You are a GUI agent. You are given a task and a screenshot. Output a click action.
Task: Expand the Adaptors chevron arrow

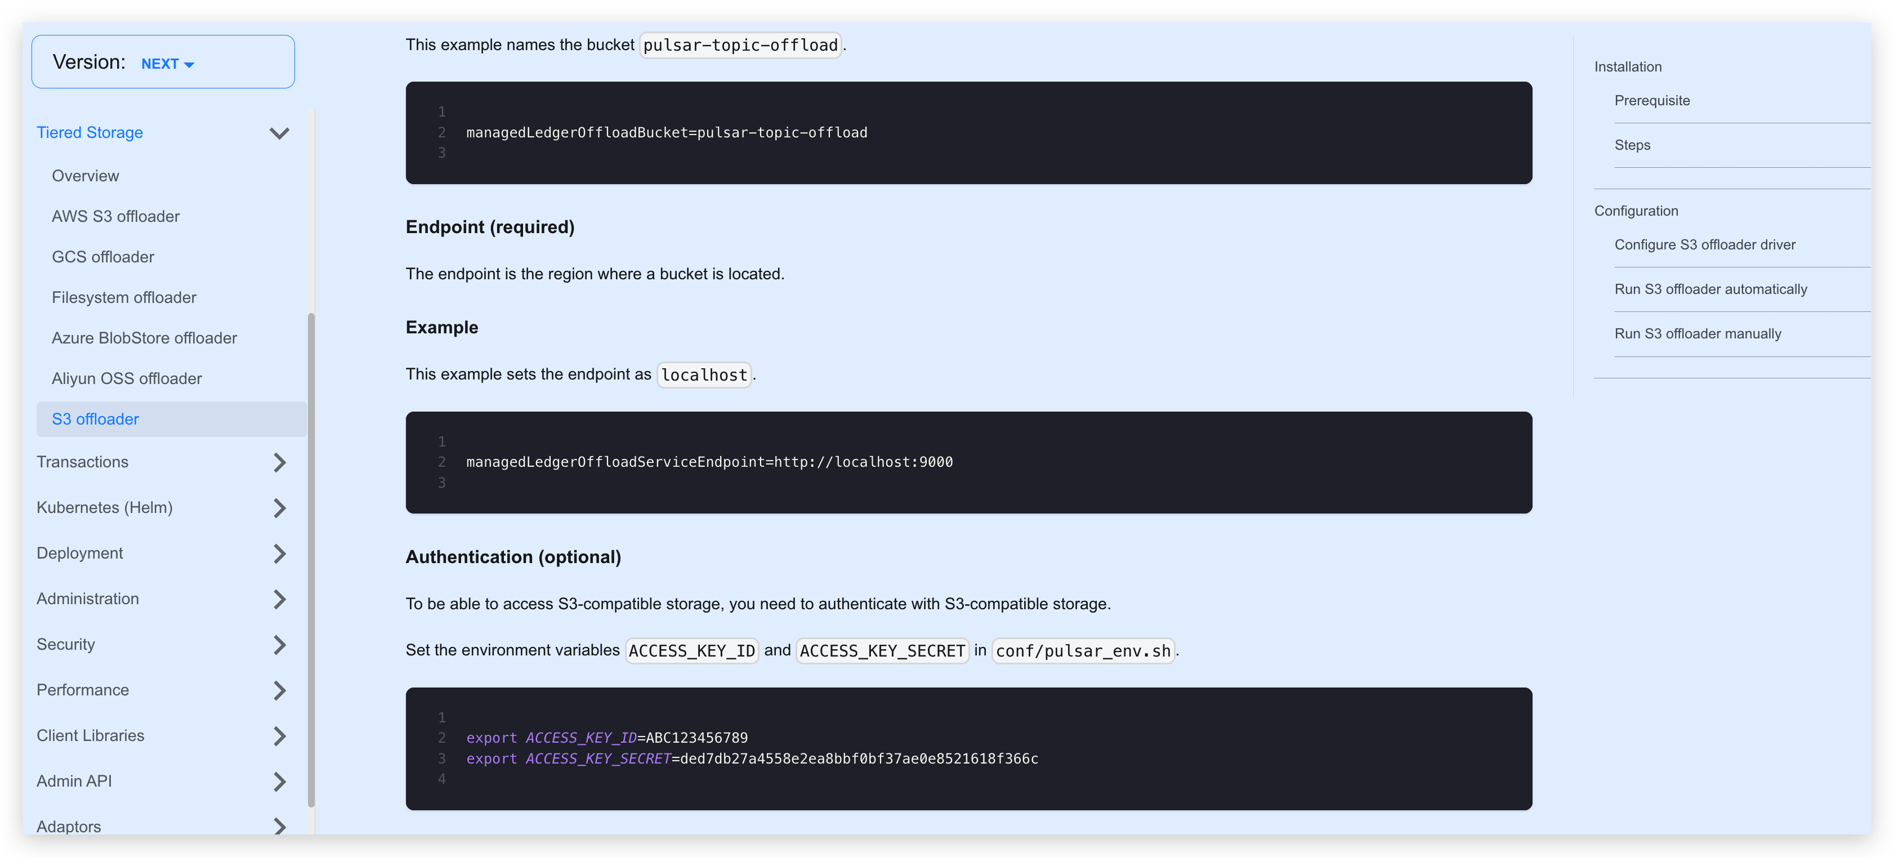[279, 826]
